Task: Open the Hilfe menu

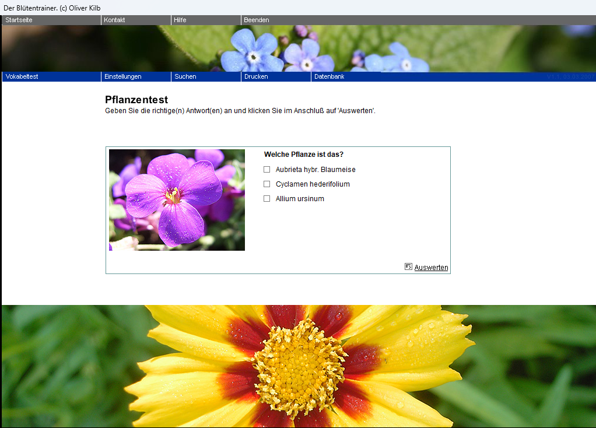Action: pyautogui.click(x=180, y=20)
